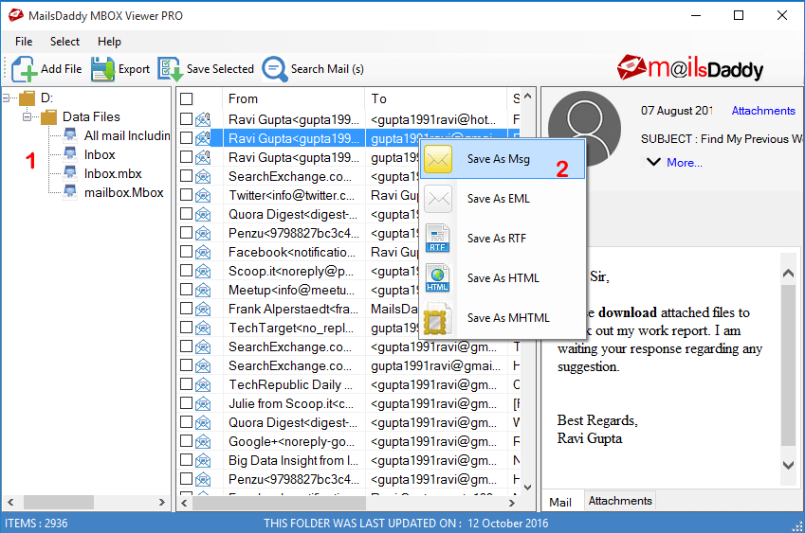The width and height of the screenshot is (805, 533).
Task: Collapse the Data Files tree node
Action: (x=27, y=116)
